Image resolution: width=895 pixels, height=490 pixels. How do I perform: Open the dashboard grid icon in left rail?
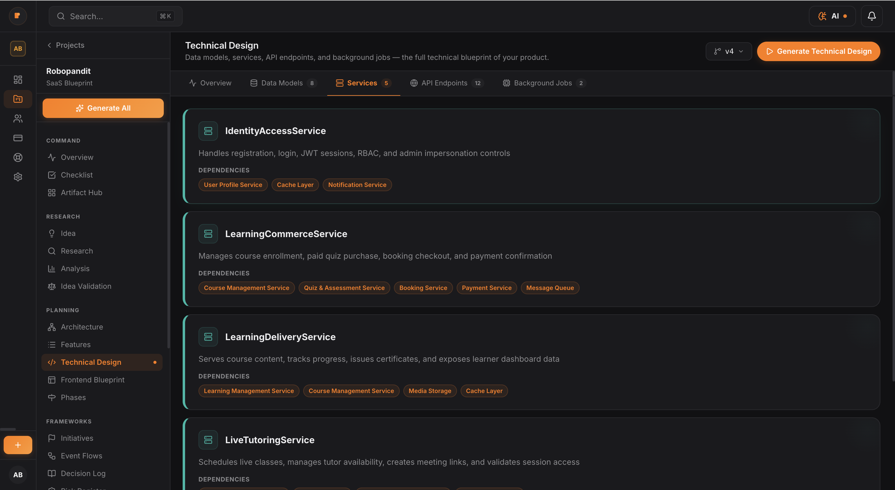coord(18,79)
